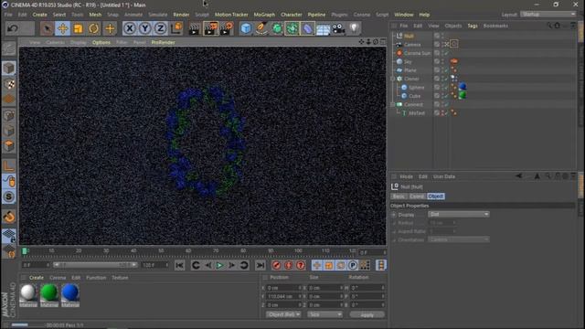The height and width of the screenshot is (329, 585).
Task: Click the Floor environment icon
Action: [x=323, y=29]
